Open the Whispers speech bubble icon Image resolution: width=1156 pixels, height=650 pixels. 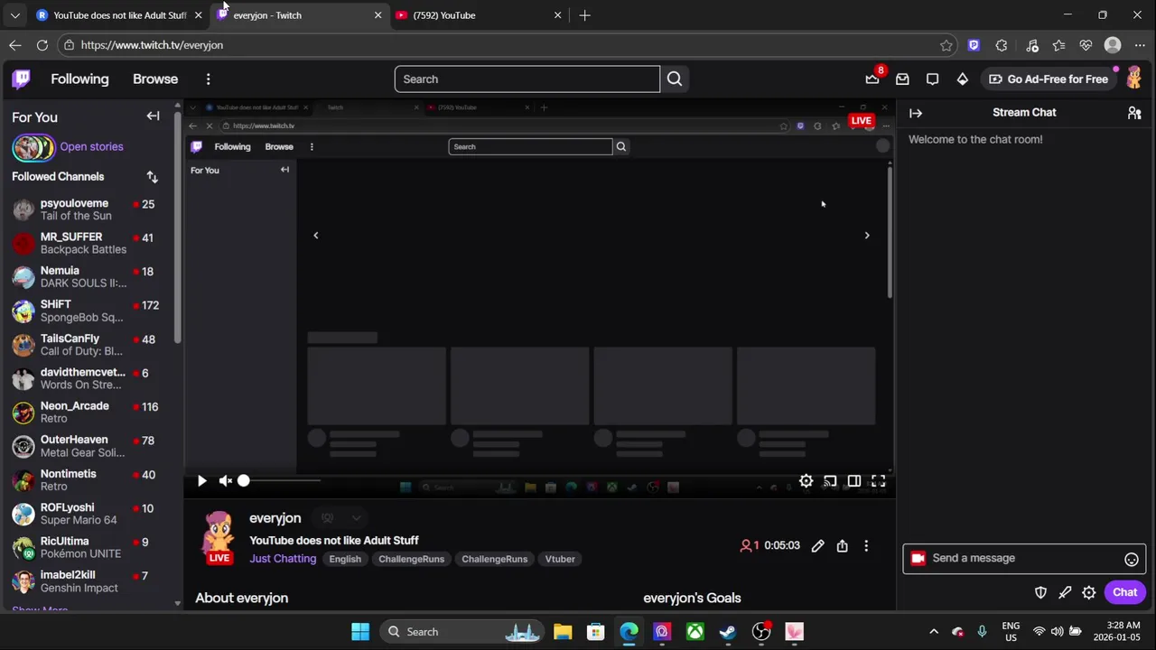pyautogui.click(x=932, y=79)
